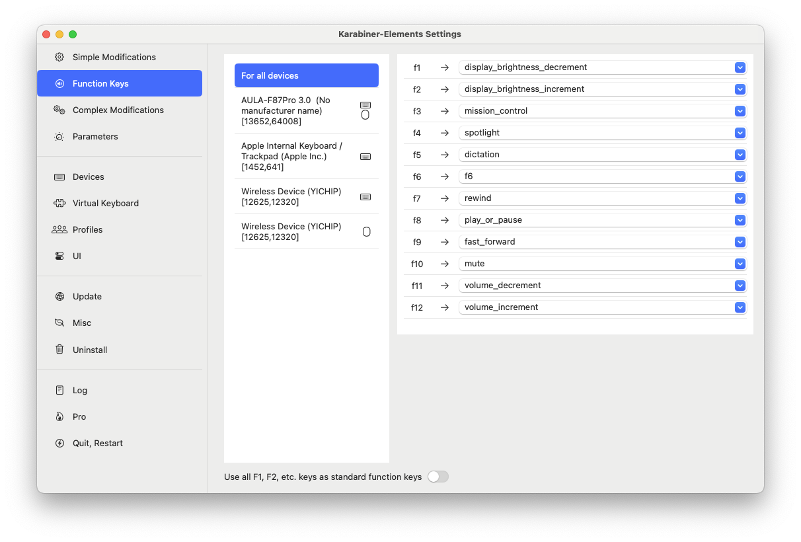Click the leaf icon beside Misc

pyautogui.click(x=59, y=323)
